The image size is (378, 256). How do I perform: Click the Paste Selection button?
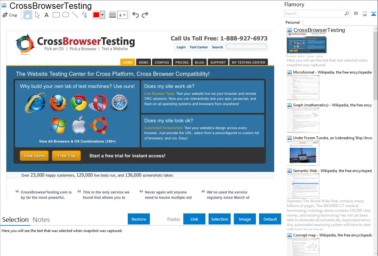220,219
